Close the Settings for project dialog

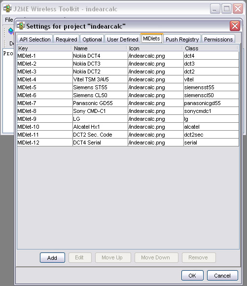235,26
